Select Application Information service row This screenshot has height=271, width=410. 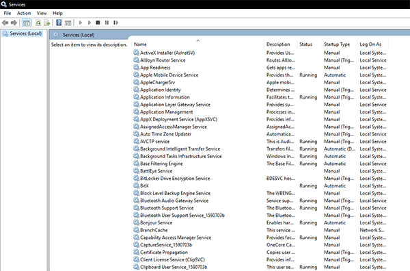click(165, 97)
